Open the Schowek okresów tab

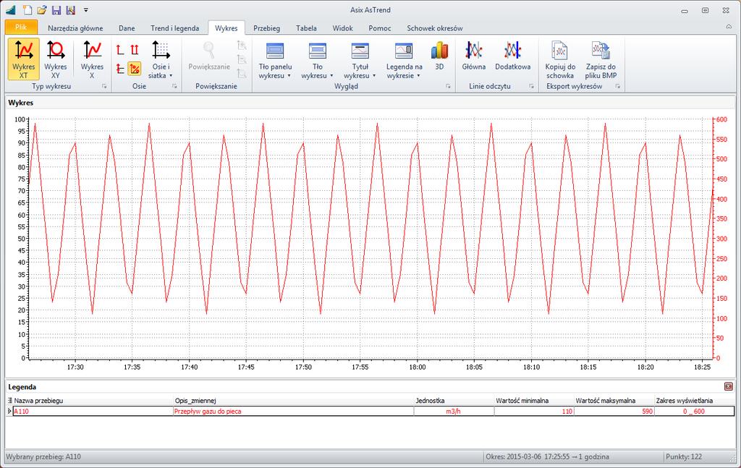click(435, 28)
